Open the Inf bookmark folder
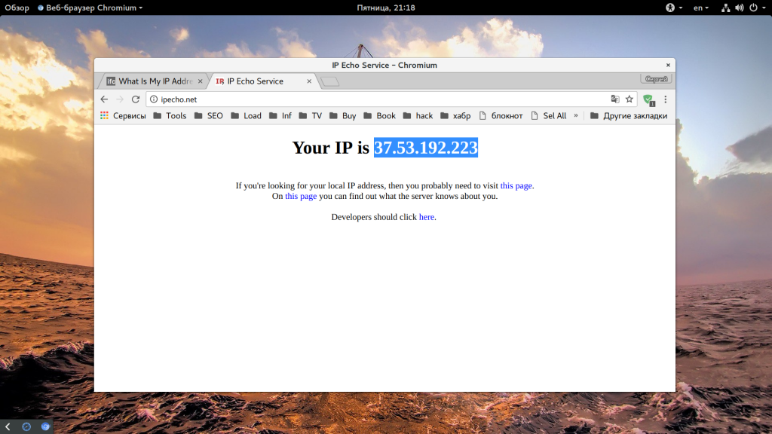The width and height of the screenshot is (772, 434). pyautogui.click(x=280, y=115)
